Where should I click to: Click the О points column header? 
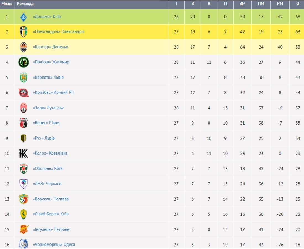pos(298,4)
